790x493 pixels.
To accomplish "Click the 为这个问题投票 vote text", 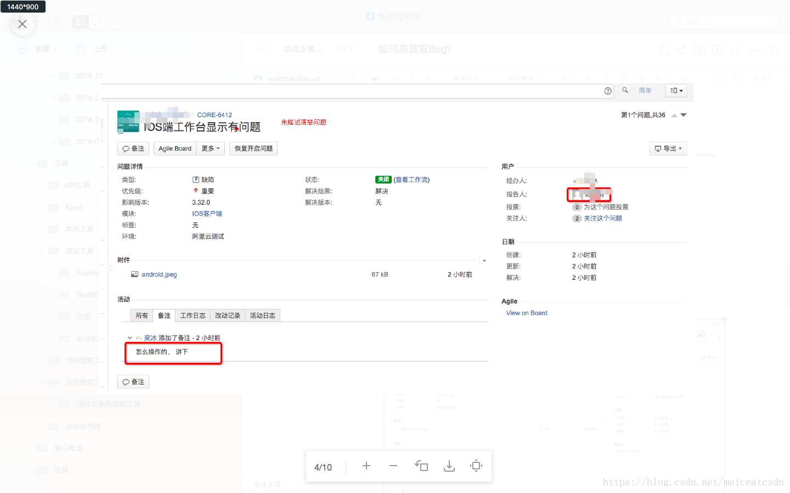I will coord(606,207).
